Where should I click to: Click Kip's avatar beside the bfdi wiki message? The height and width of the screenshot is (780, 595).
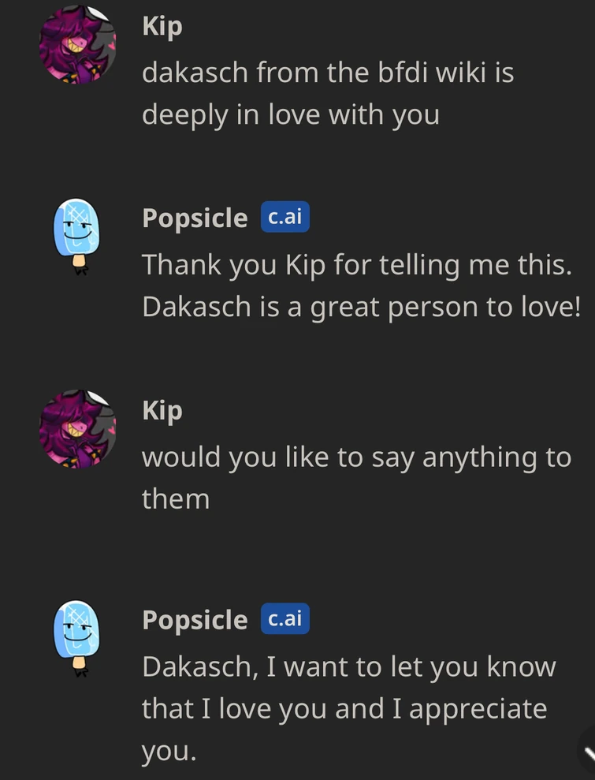pos(77,45)
